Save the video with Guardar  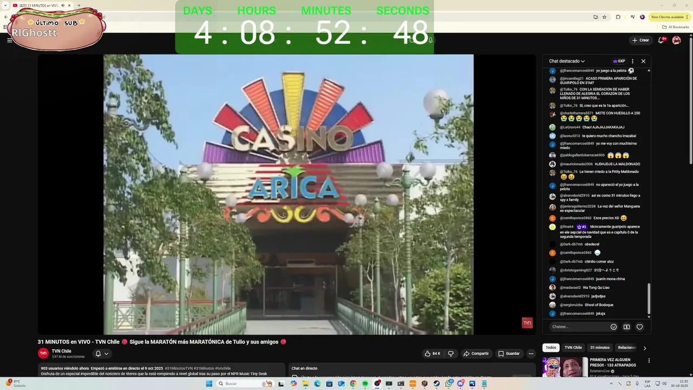509,354
